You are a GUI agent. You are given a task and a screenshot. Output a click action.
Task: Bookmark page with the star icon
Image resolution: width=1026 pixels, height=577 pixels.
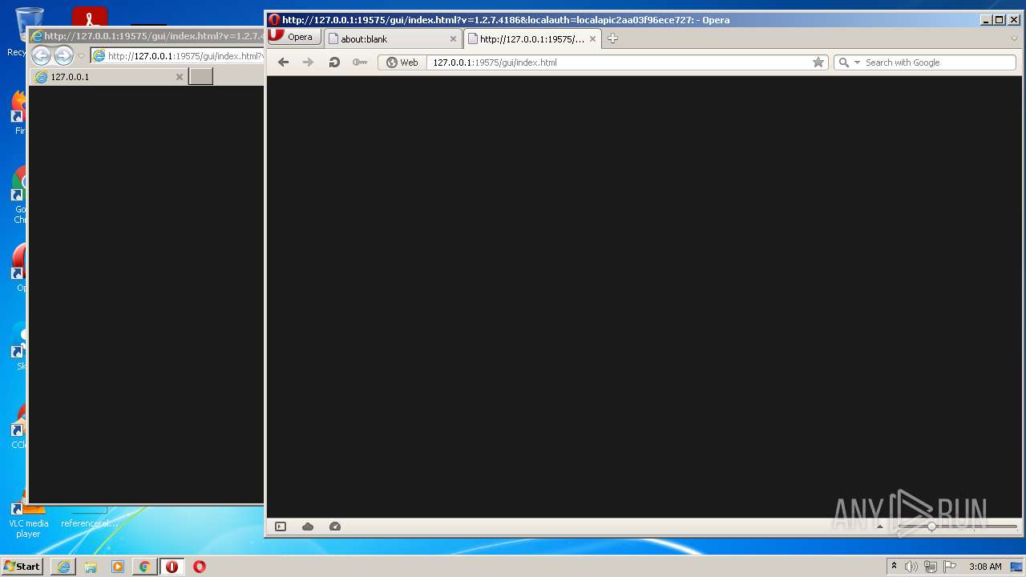pyautogui.click(x=818, y=63)
